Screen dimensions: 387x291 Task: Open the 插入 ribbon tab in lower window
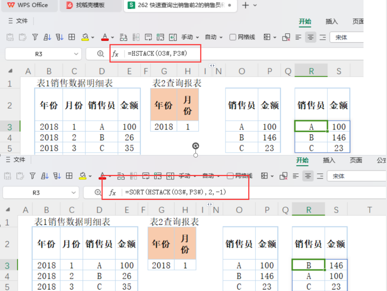tap(329, 160)
